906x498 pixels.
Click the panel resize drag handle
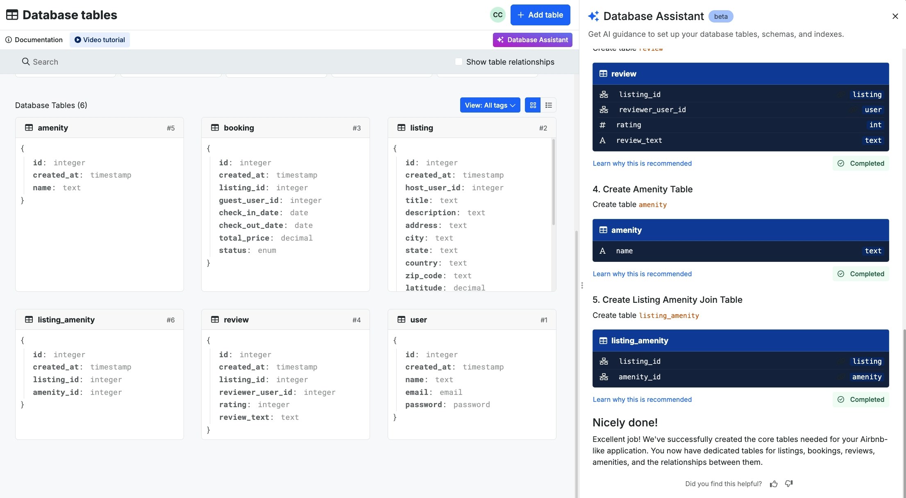582,285
